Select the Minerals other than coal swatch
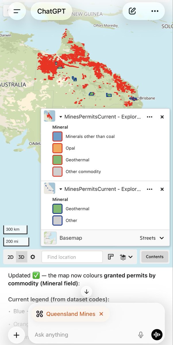 [x=57, y=137]
